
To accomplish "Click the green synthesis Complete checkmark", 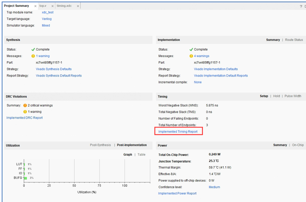I will pos(33,49).
